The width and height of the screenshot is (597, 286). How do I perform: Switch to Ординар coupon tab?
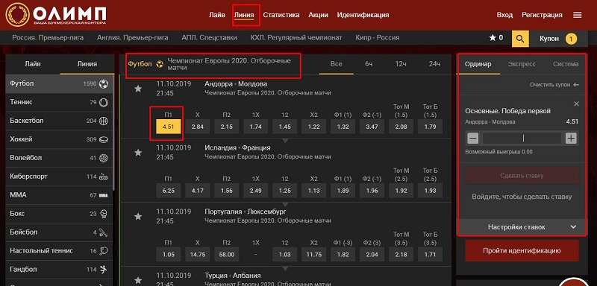[478, 64]
